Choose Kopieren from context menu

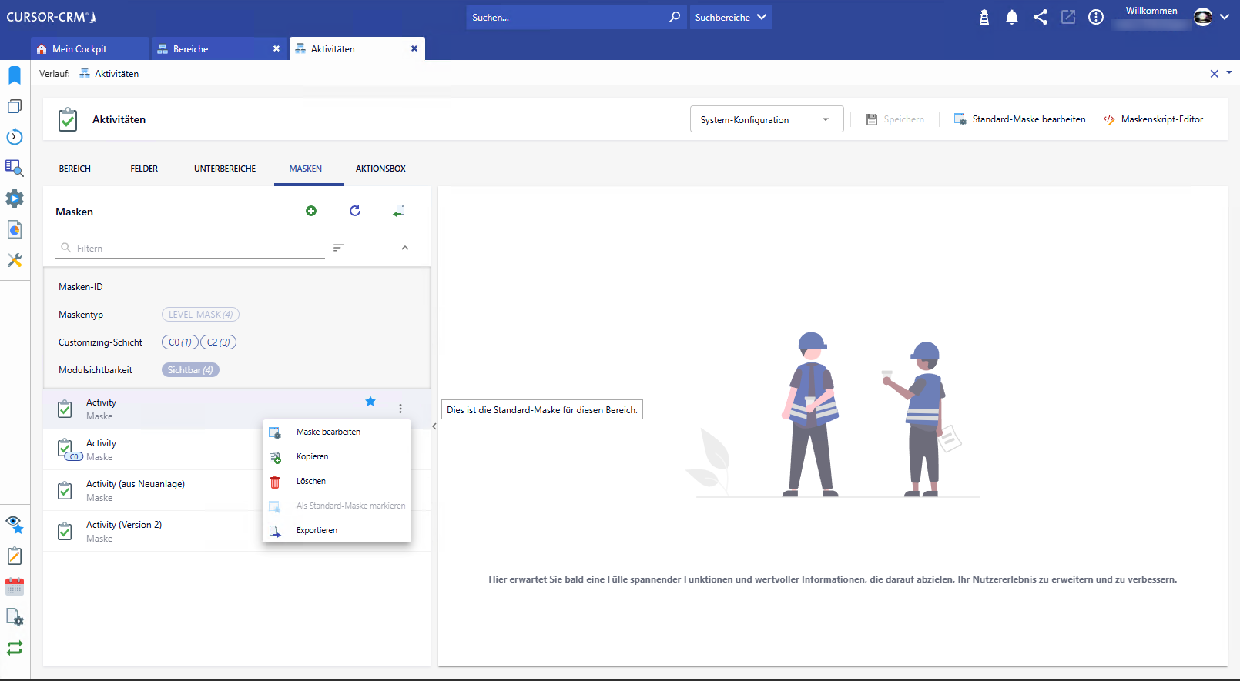point(313,456)
